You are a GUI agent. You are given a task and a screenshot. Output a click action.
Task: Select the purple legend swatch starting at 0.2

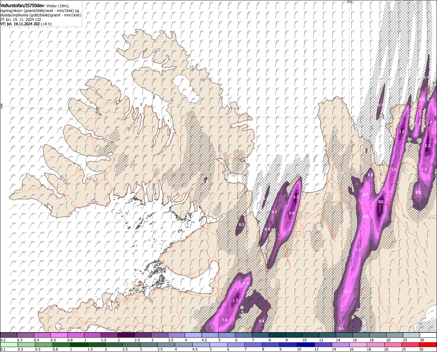[9, 335]
